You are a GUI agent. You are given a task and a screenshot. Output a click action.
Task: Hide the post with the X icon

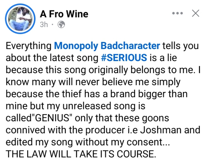coord(195,13)
